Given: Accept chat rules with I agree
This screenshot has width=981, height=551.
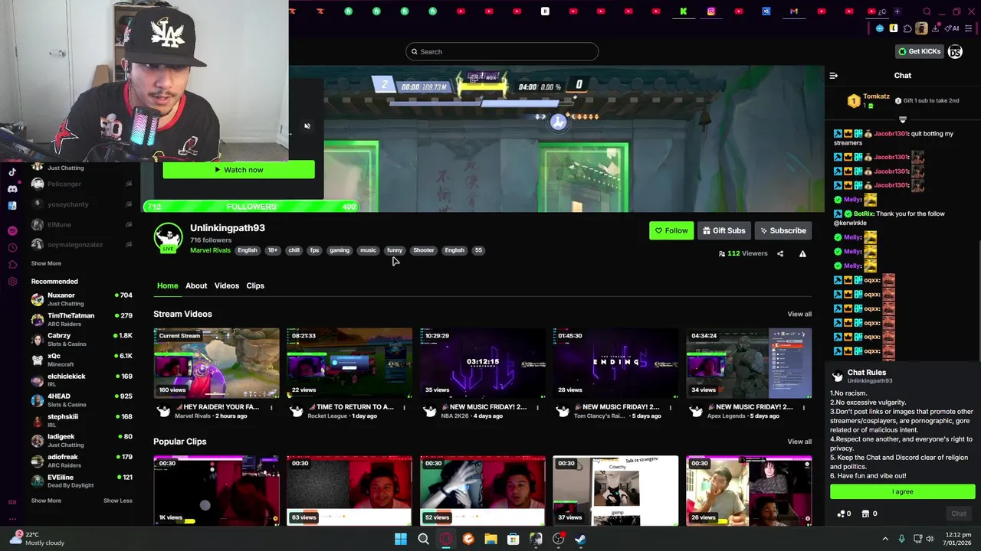Looking at the screenshot, I should click(x=903, y=491).
